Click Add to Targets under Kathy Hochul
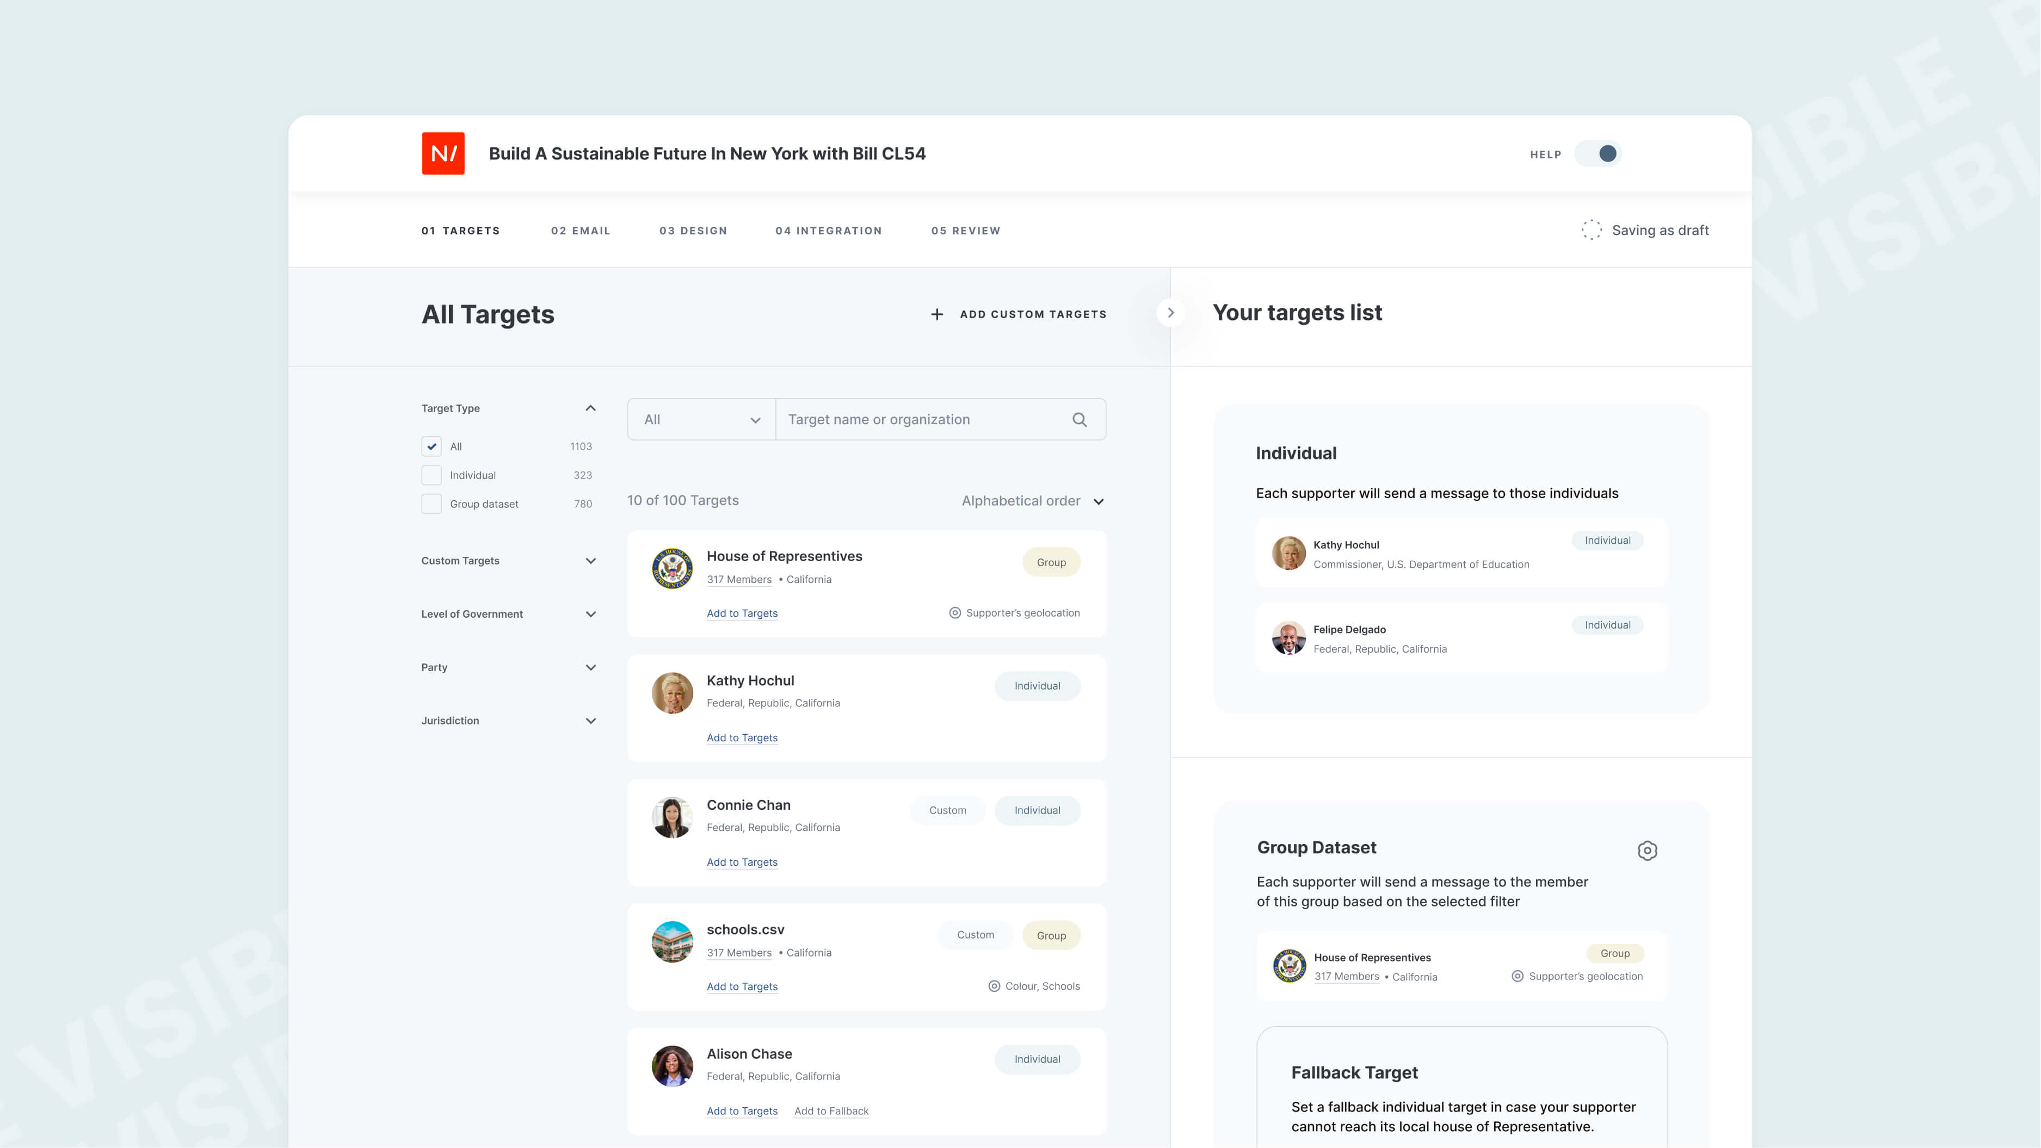The height and width of the screenshot is (1148, 2041). coord(742,737)
